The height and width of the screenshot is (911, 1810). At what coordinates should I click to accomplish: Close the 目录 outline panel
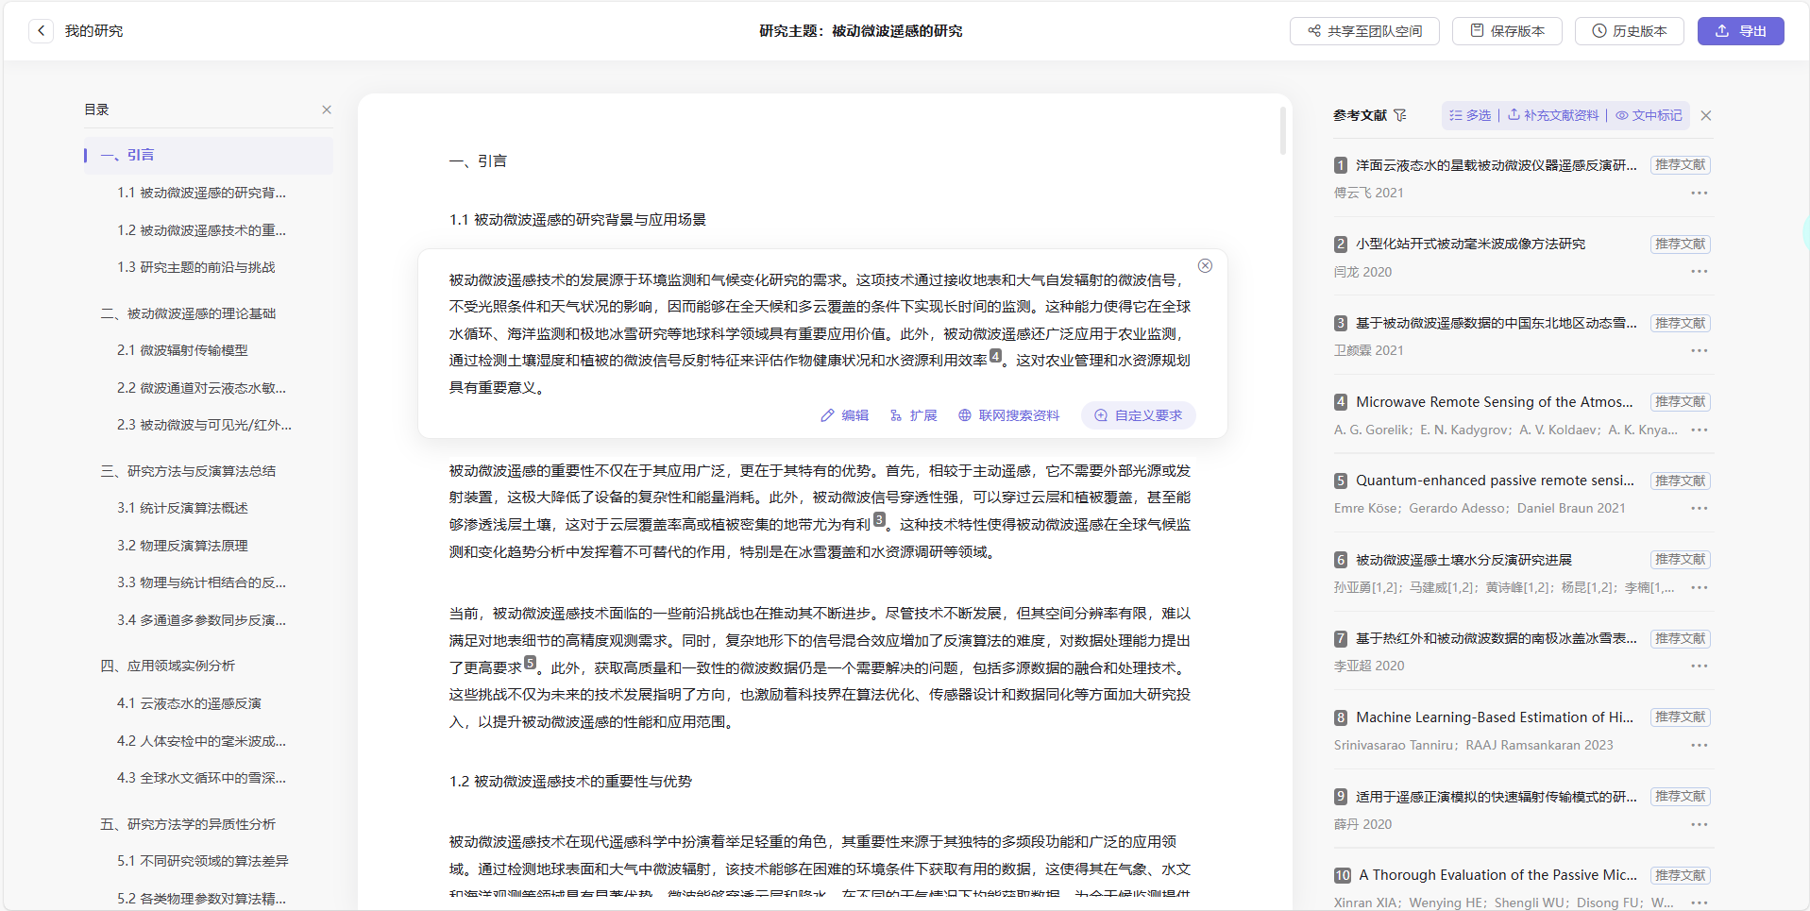pyautogui.click(x=327, y=110)
